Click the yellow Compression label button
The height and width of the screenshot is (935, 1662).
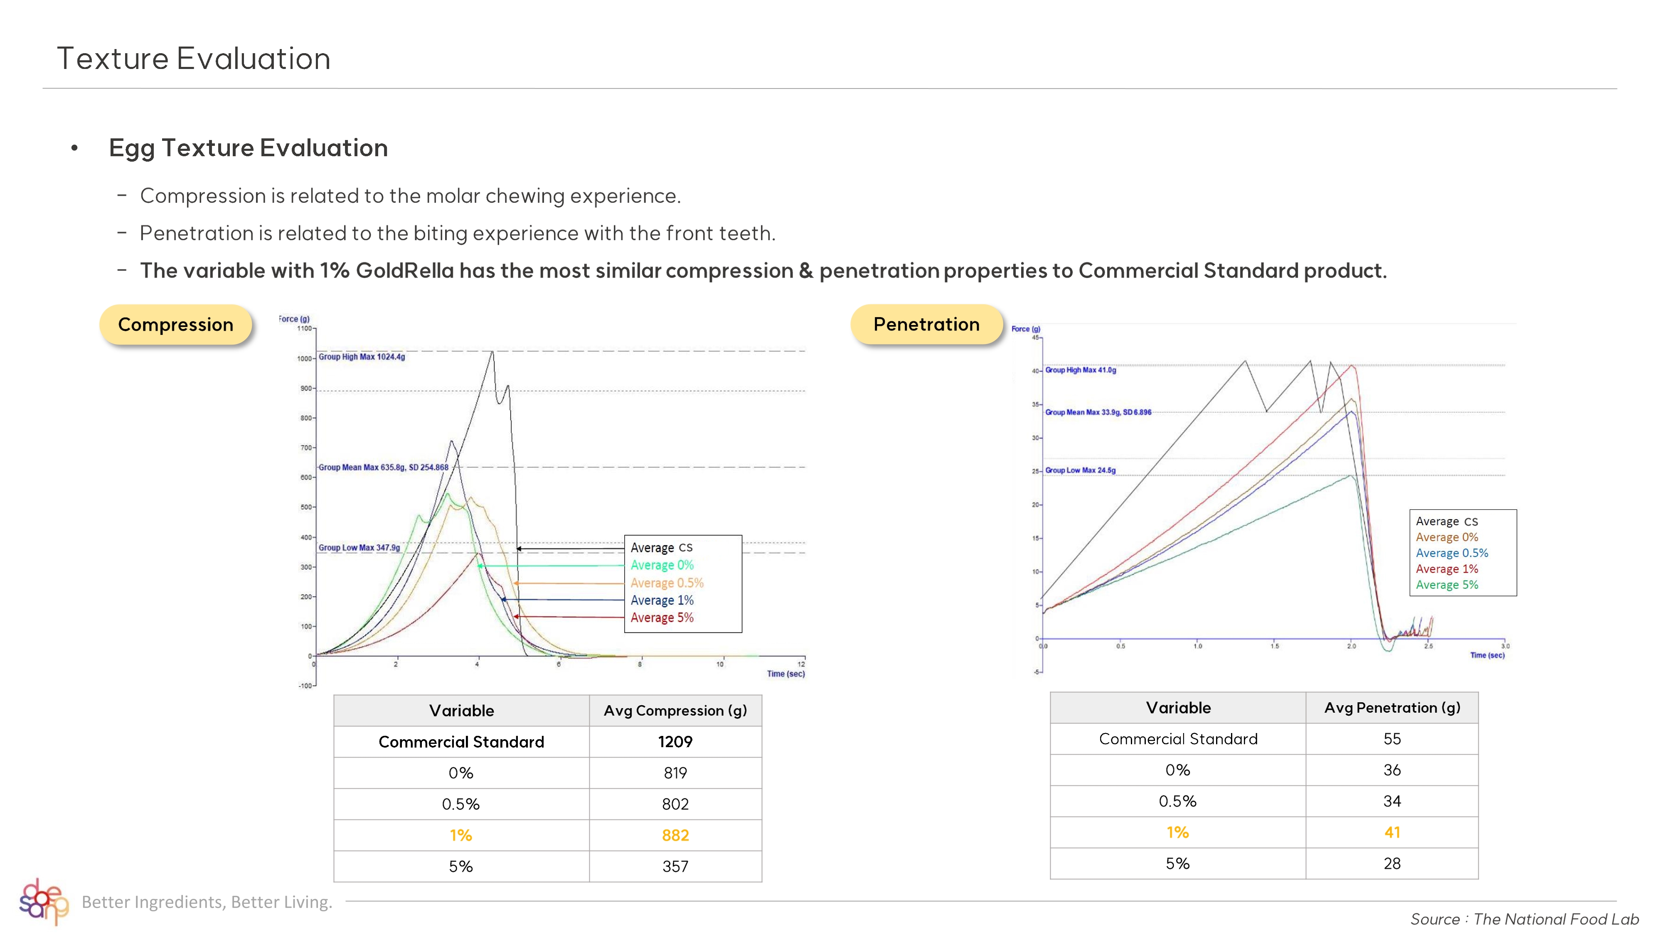175,325
